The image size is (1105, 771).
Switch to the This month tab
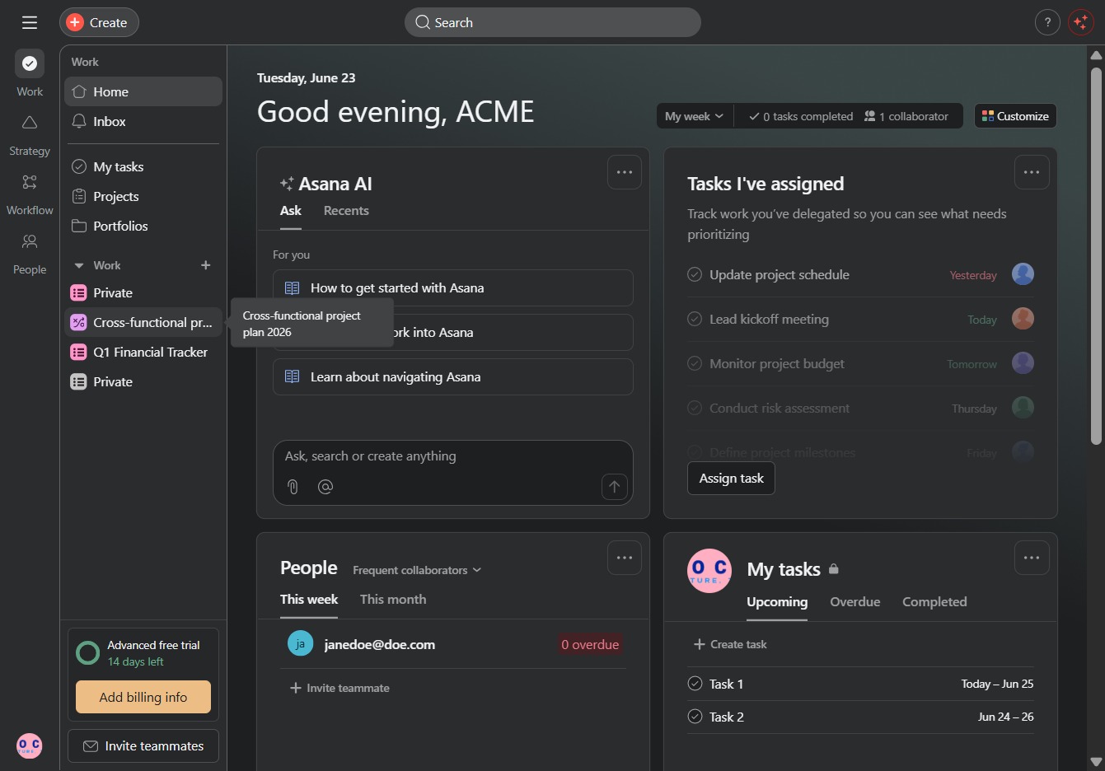pyautogui.click(x=393, y=600)
